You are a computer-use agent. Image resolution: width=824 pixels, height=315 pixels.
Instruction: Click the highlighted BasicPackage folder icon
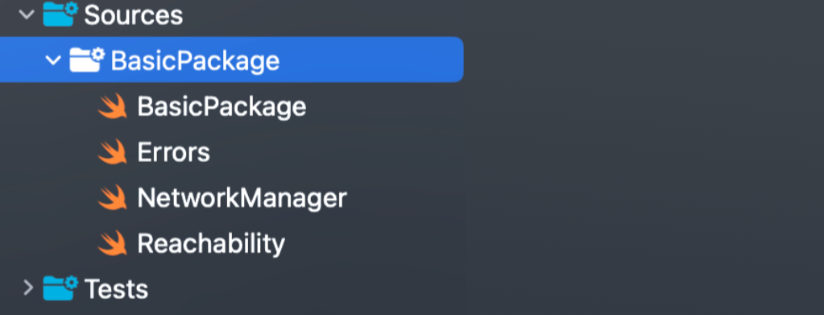[87, 60]
